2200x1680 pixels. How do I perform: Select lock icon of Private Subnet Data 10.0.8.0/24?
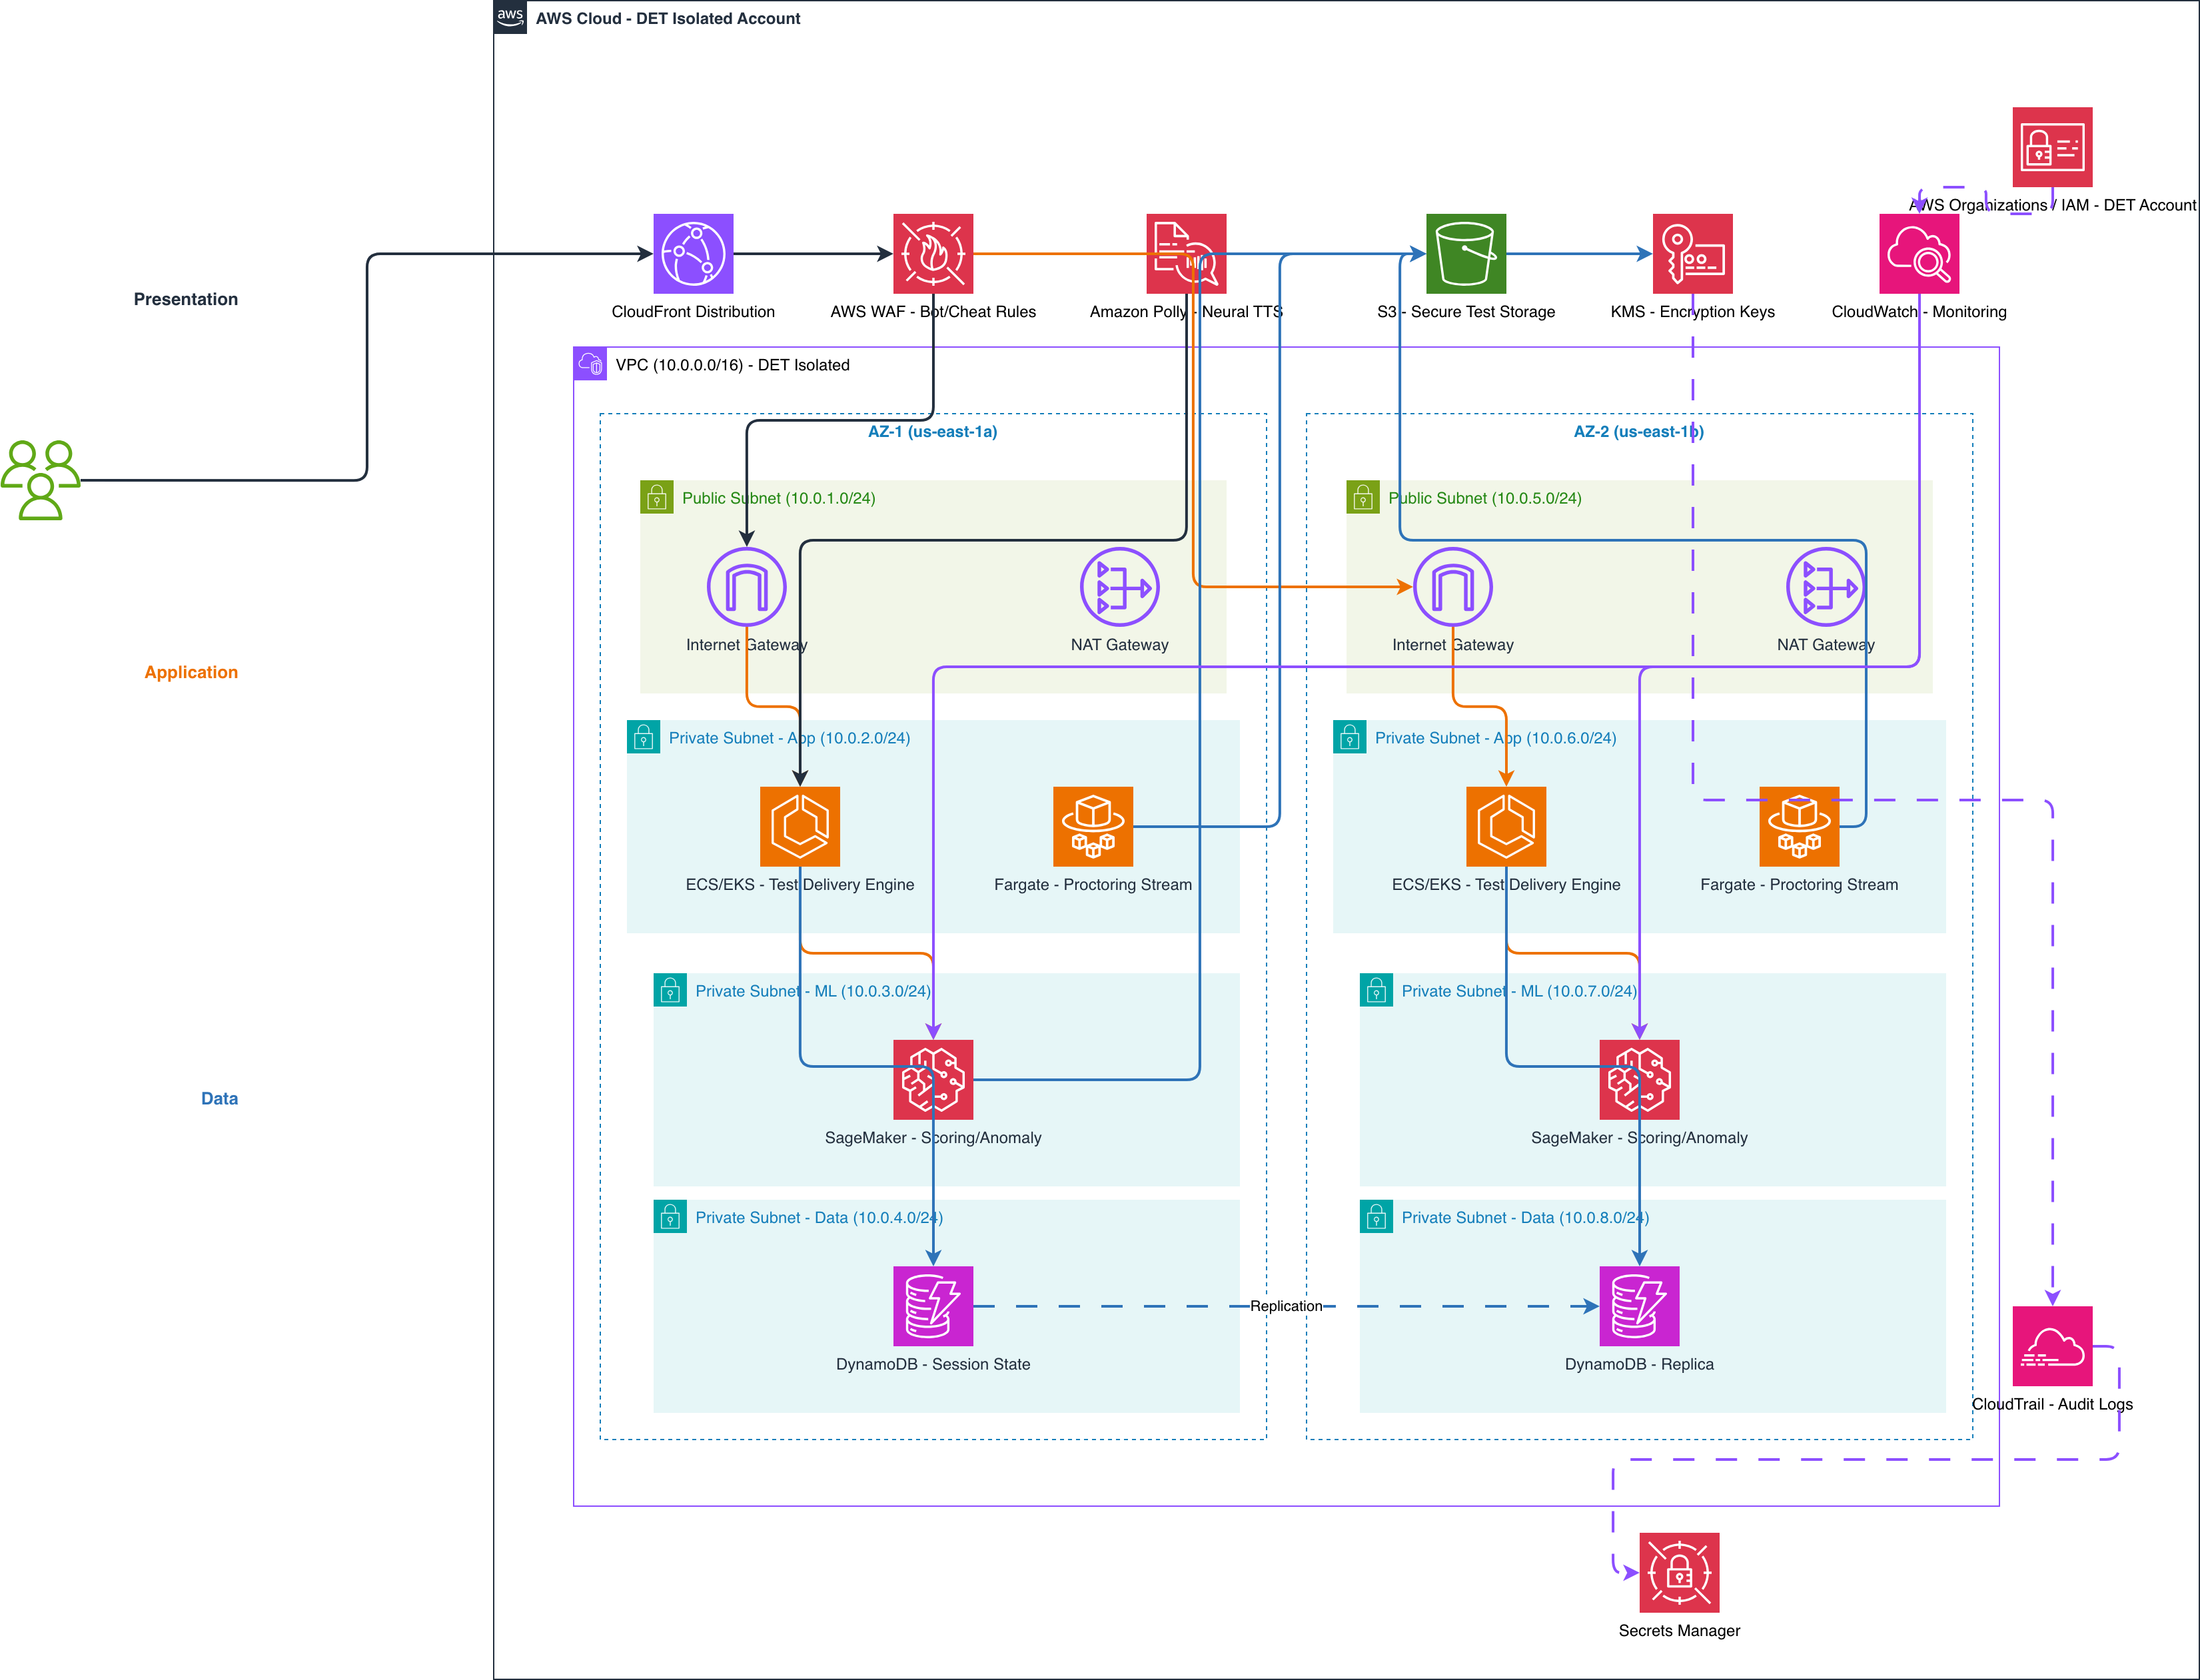click(1376, 1217)
